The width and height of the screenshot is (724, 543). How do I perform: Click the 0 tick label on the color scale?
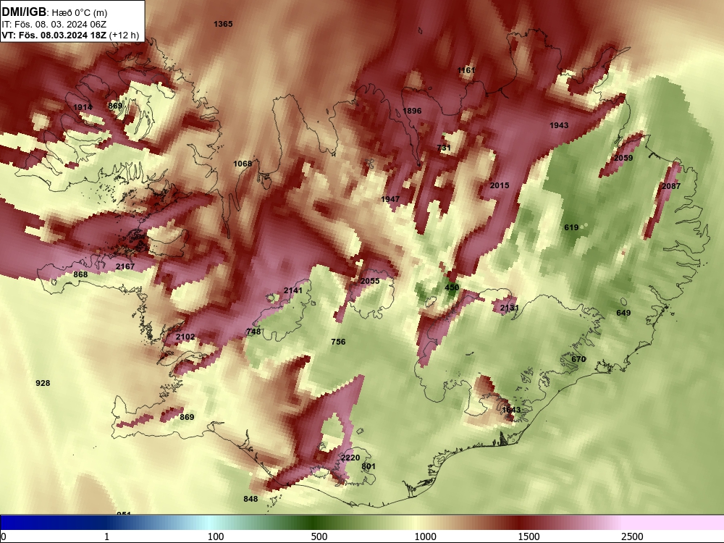[x=4, y=536]
